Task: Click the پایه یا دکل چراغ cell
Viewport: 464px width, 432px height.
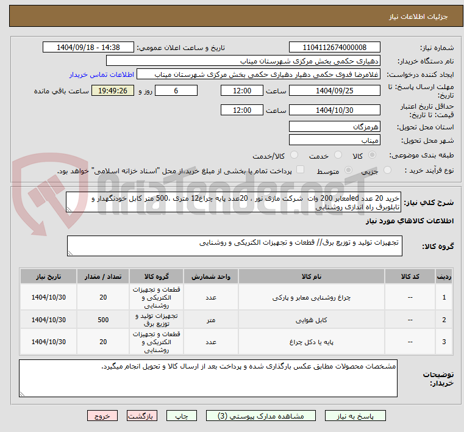Action: (312, 342)
